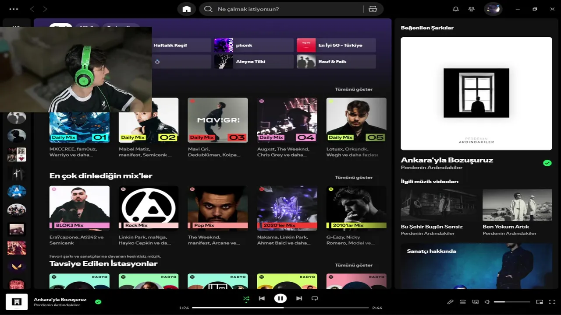Open the En çok dinlediğin mix'ler heading
The width and height of the screenshot is (561, 315).
(101, 176)
